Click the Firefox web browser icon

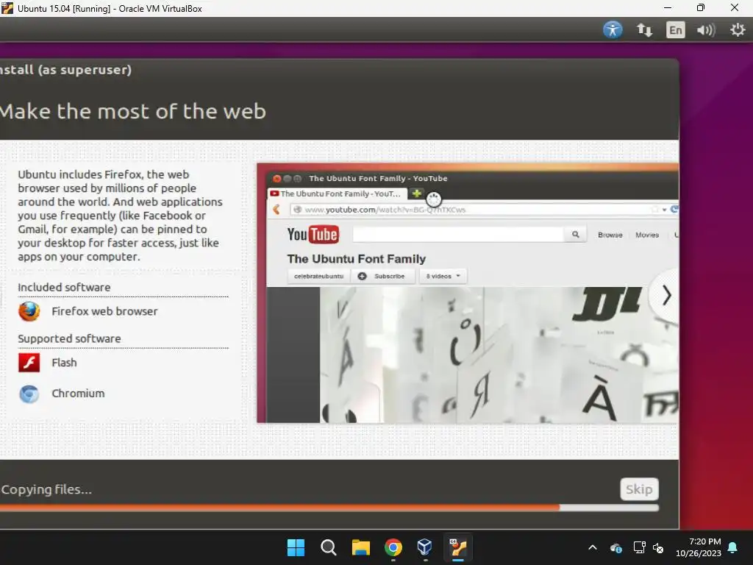coord(29,311)
